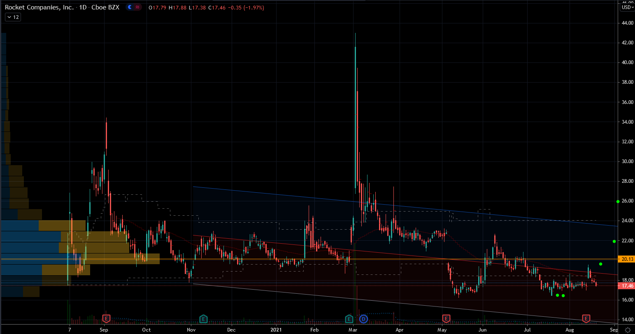Click the 16.00 price axis label

(628, 300)
